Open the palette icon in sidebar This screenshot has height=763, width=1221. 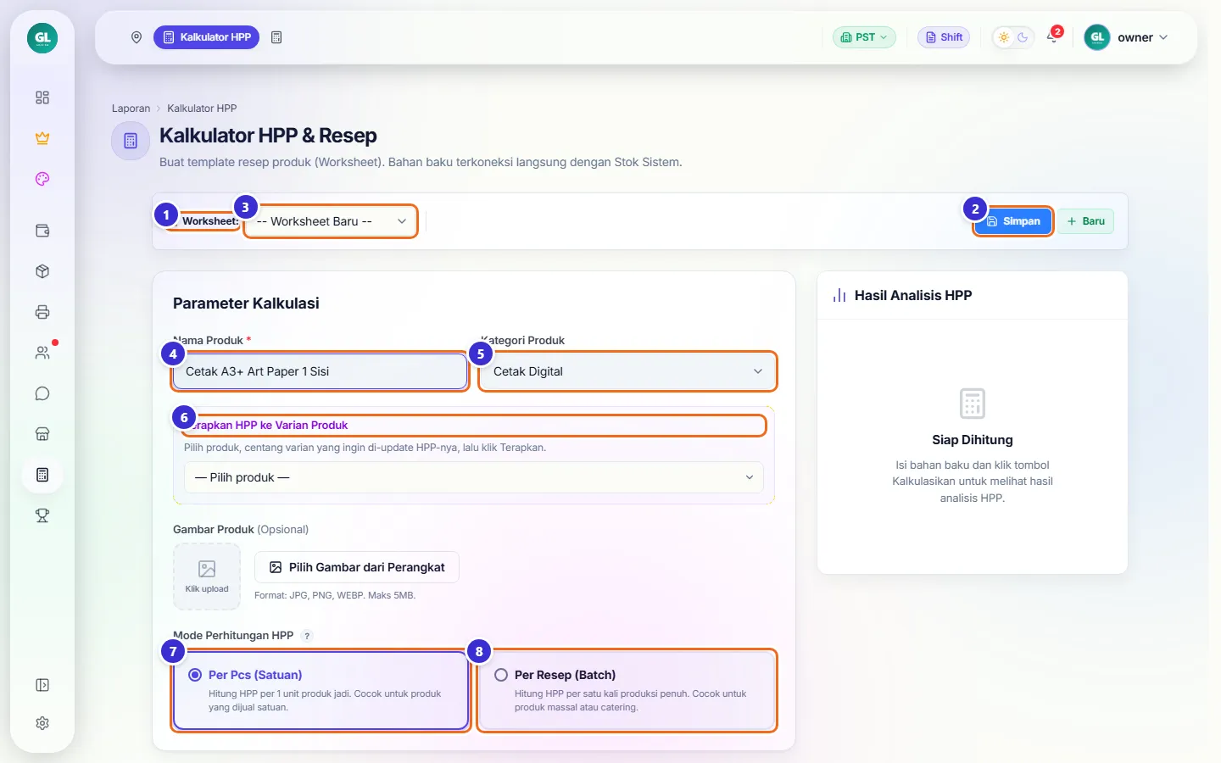click(42, 179)
